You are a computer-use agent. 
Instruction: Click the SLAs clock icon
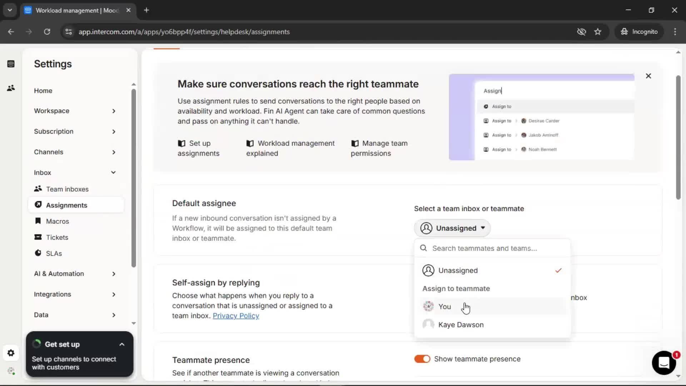[38, 253]
